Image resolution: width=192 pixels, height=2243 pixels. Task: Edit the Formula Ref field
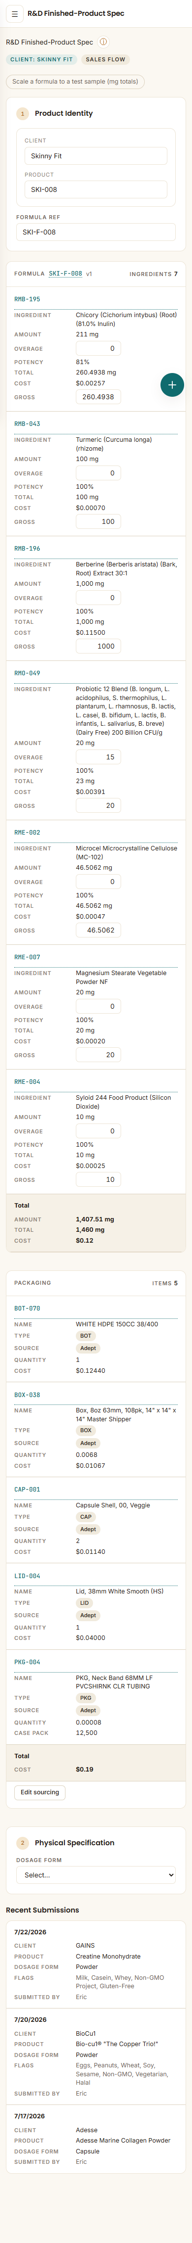(x=96, y=233)
